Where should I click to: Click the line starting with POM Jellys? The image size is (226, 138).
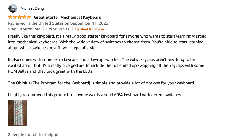(x=50, y=71)
